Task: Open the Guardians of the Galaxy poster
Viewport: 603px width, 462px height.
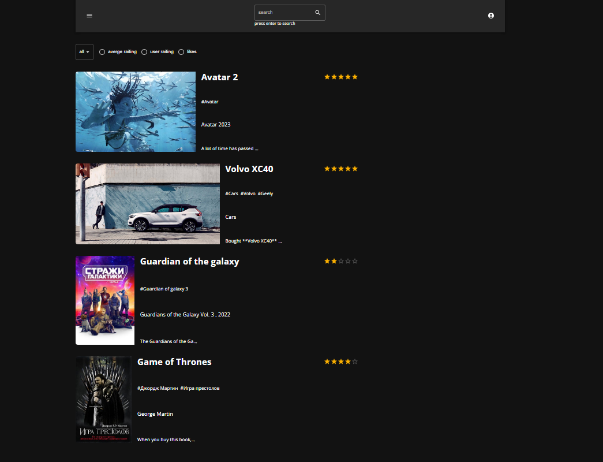Action: point(105,300)
